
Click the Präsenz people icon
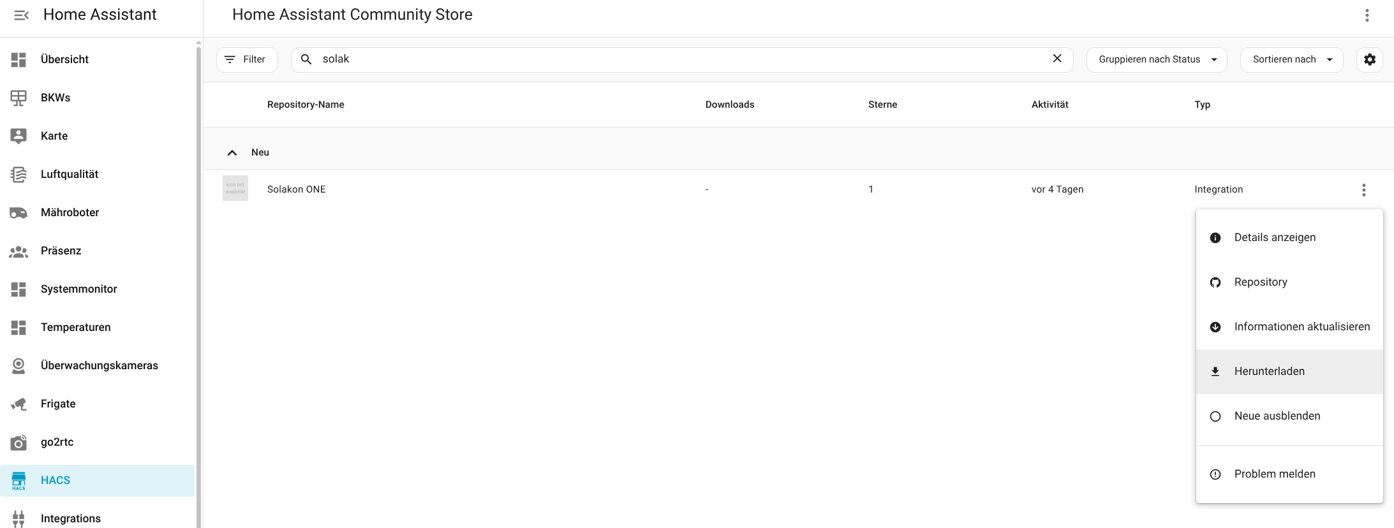click(19, 251)
